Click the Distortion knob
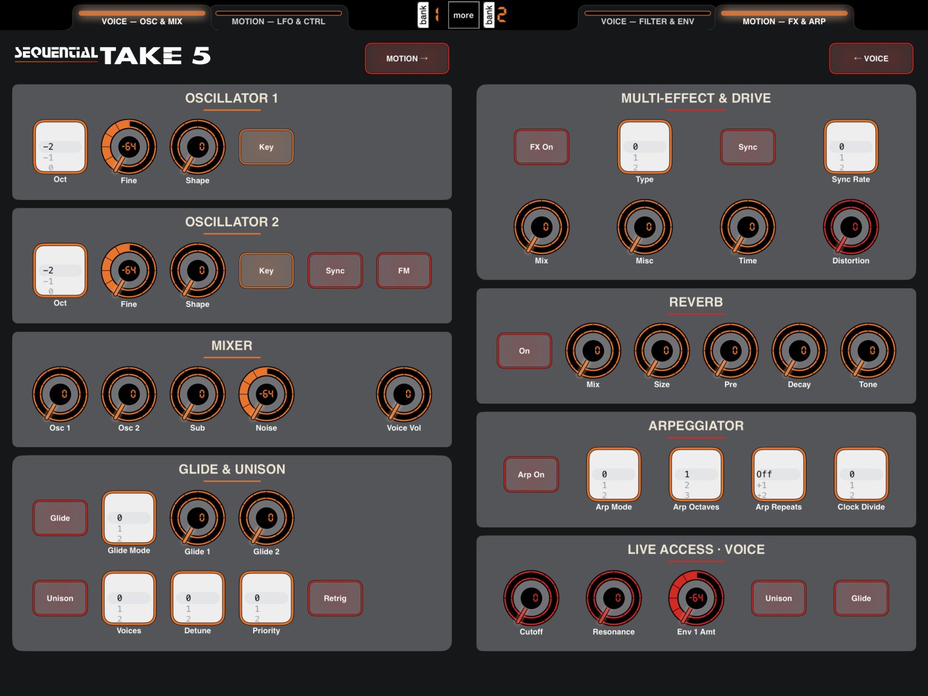This screenshot has width=928, height=696. coord(851,227)
